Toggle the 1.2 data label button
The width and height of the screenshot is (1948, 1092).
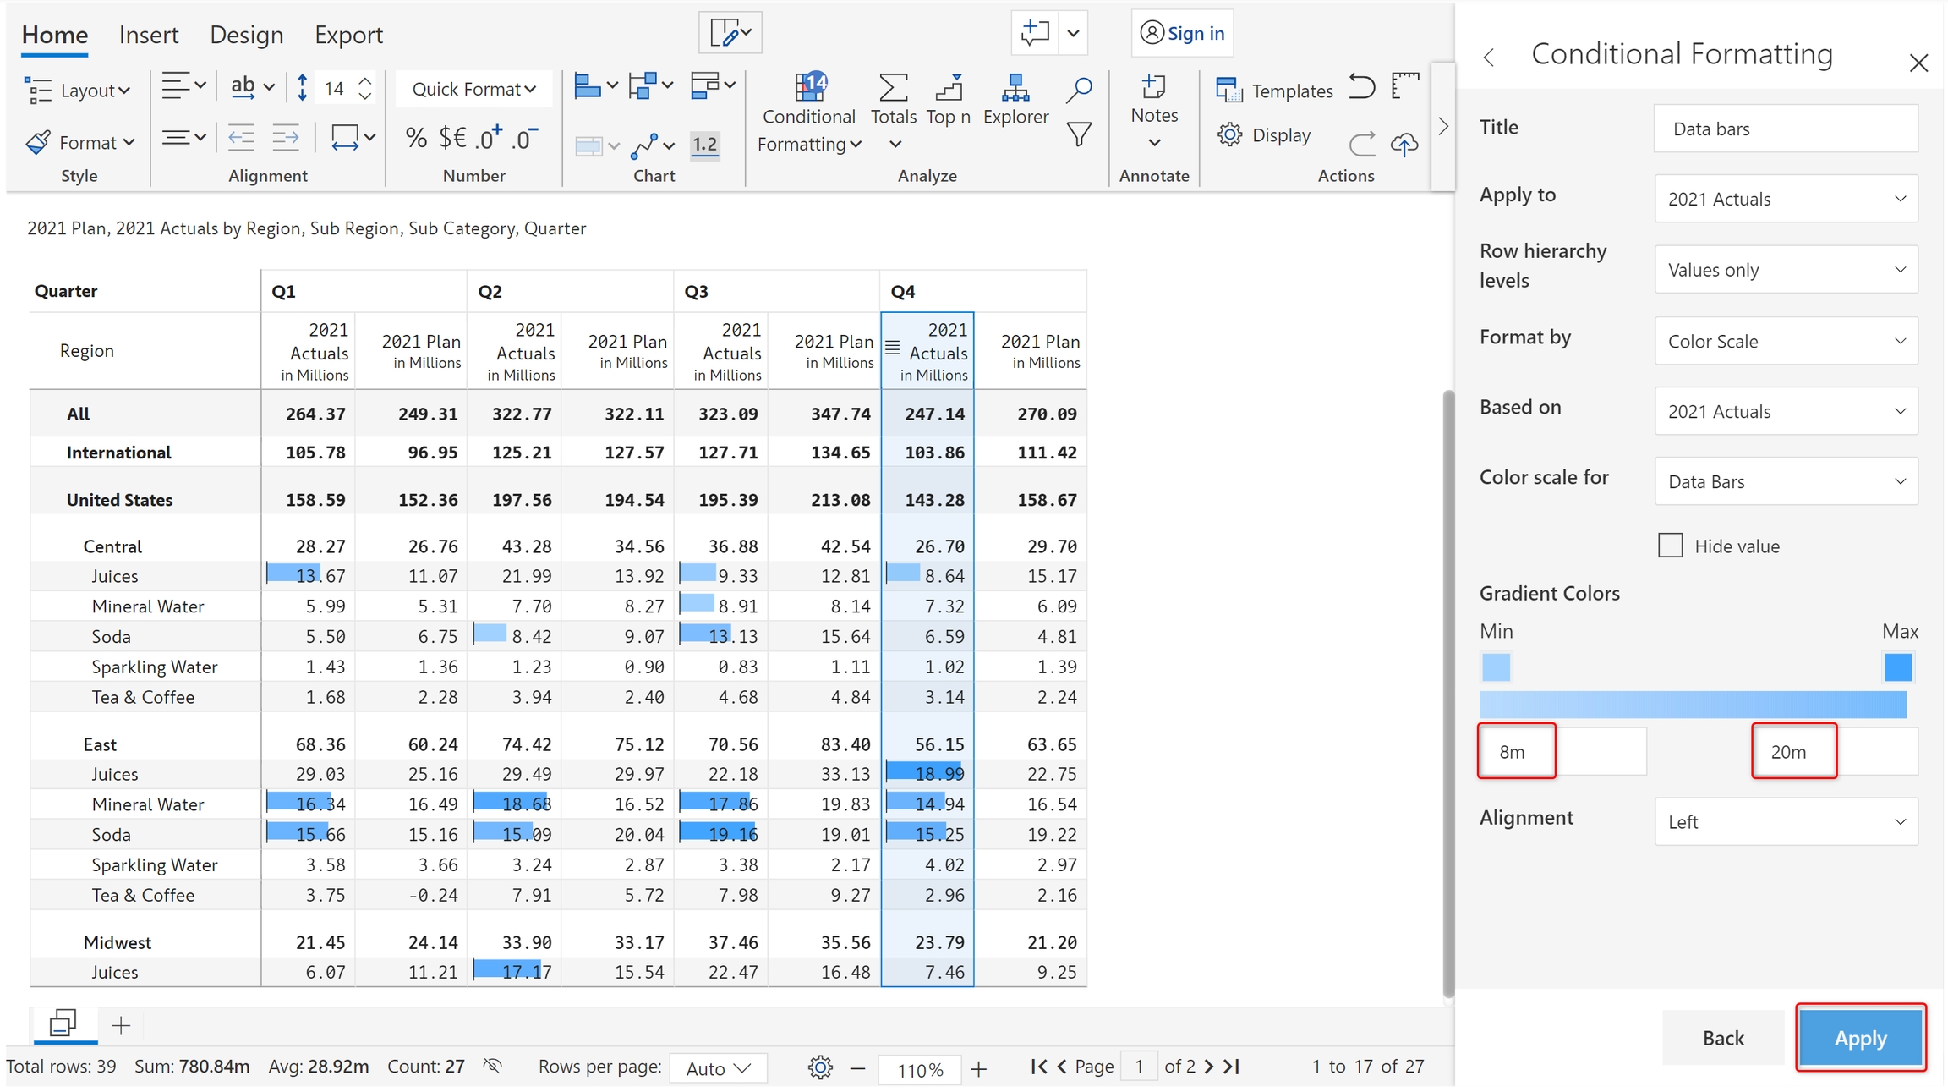[x=704, y=145]
